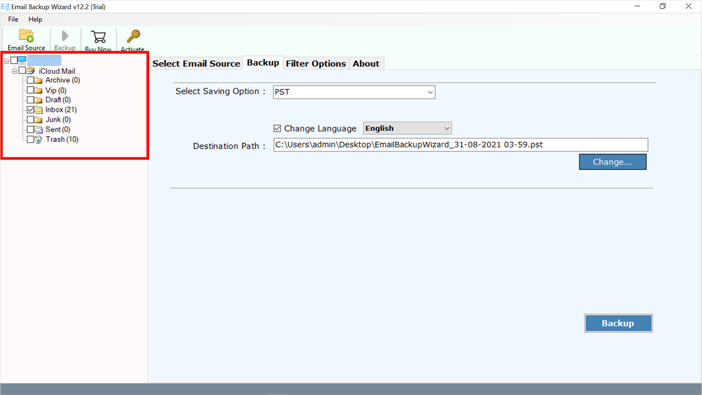Click the Vip folder icon

click(x=38, y=90)
